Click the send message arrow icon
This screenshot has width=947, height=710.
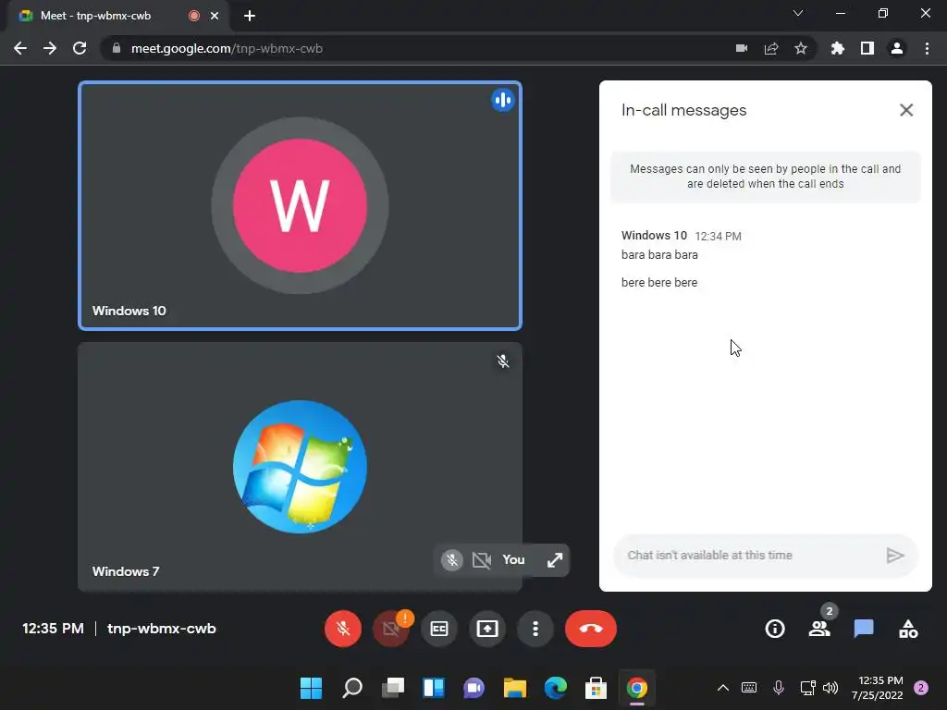tap(895, 556)
